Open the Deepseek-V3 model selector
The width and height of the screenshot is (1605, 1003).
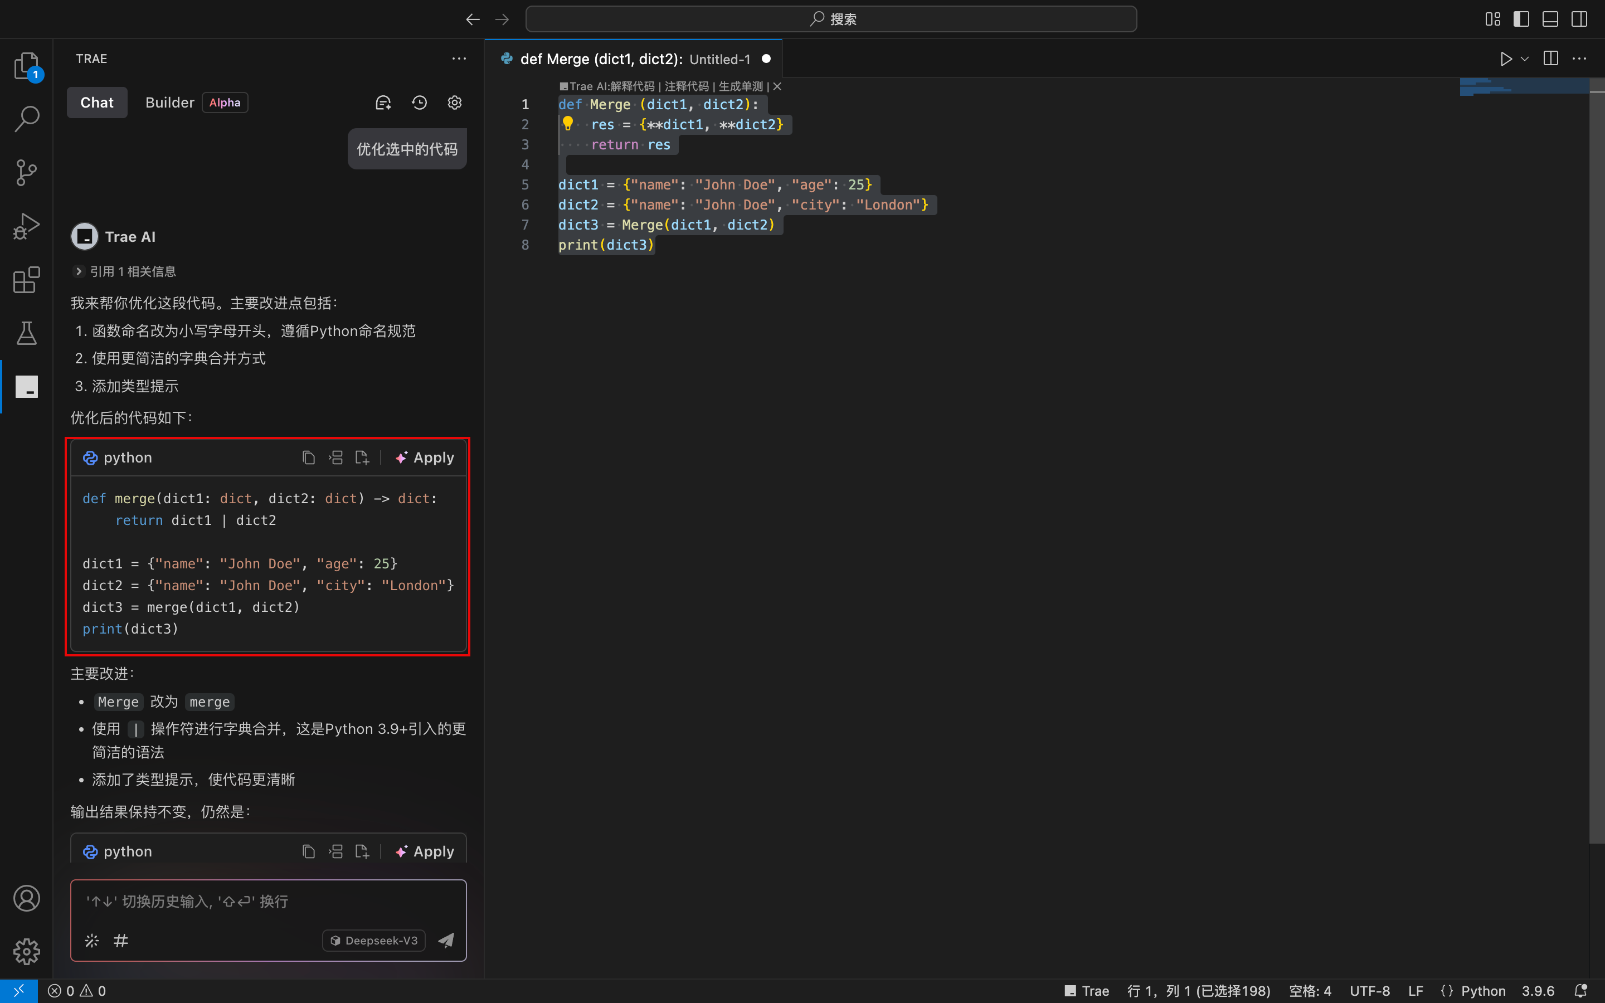[x=374, y=941]
